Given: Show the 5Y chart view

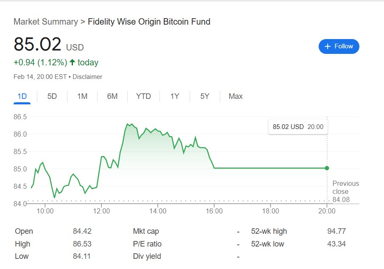Looking at the screenshot, I should tap(205, 96).
